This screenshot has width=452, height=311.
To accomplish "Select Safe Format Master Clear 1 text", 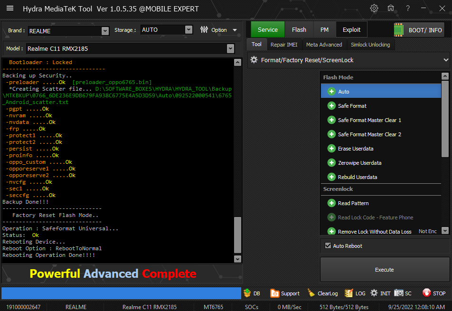I will (369, 120).
